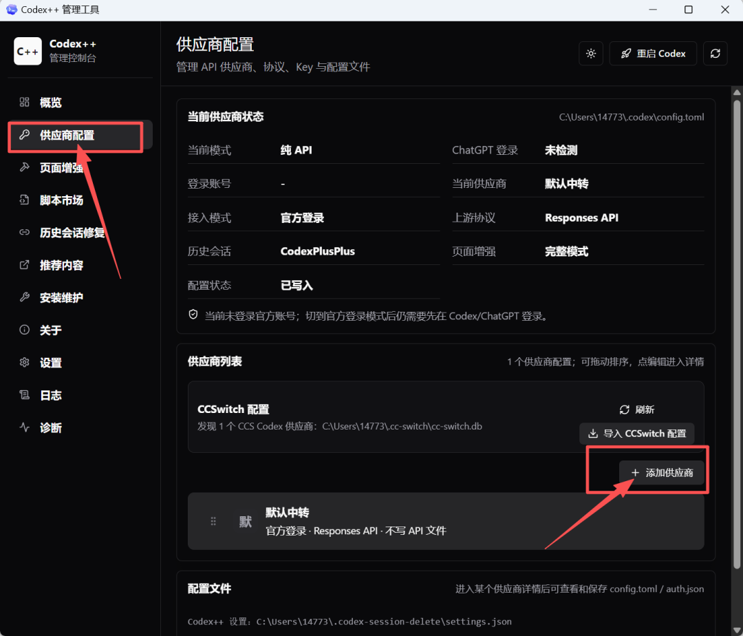
Task: Click the refresh icon button in the header
Action: (x=715, y=54)
